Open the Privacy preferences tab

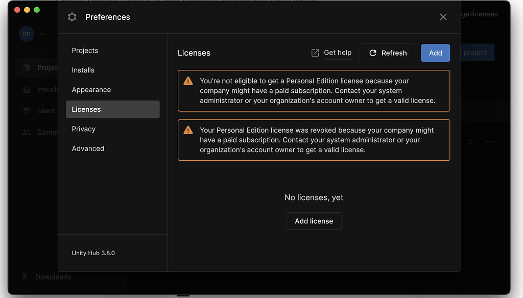(x=84, y=129)
